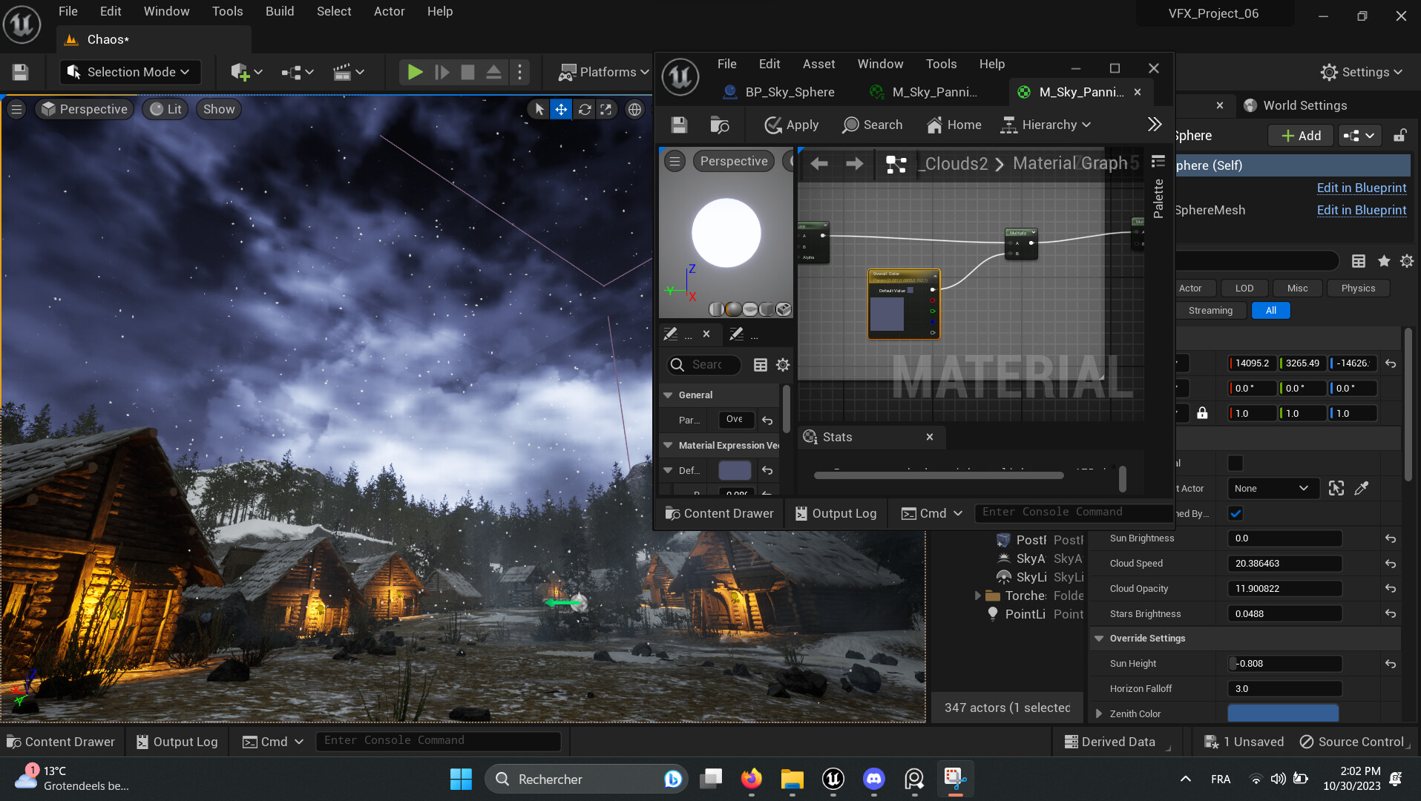
Task: Toggle the Owned By checkbox
Action: pos(1235,513)
